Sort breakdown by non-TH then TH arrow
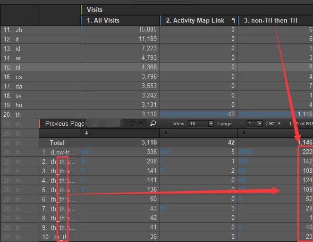The width and height of the screenshot is (313, 242). tap(244, 133)
